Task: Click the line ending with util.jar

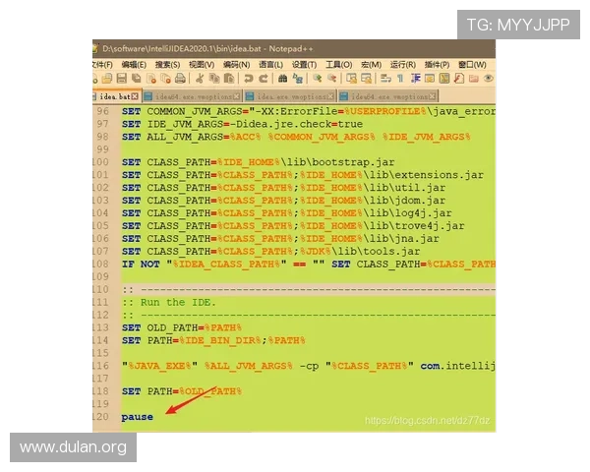Action: coord(283,188)
